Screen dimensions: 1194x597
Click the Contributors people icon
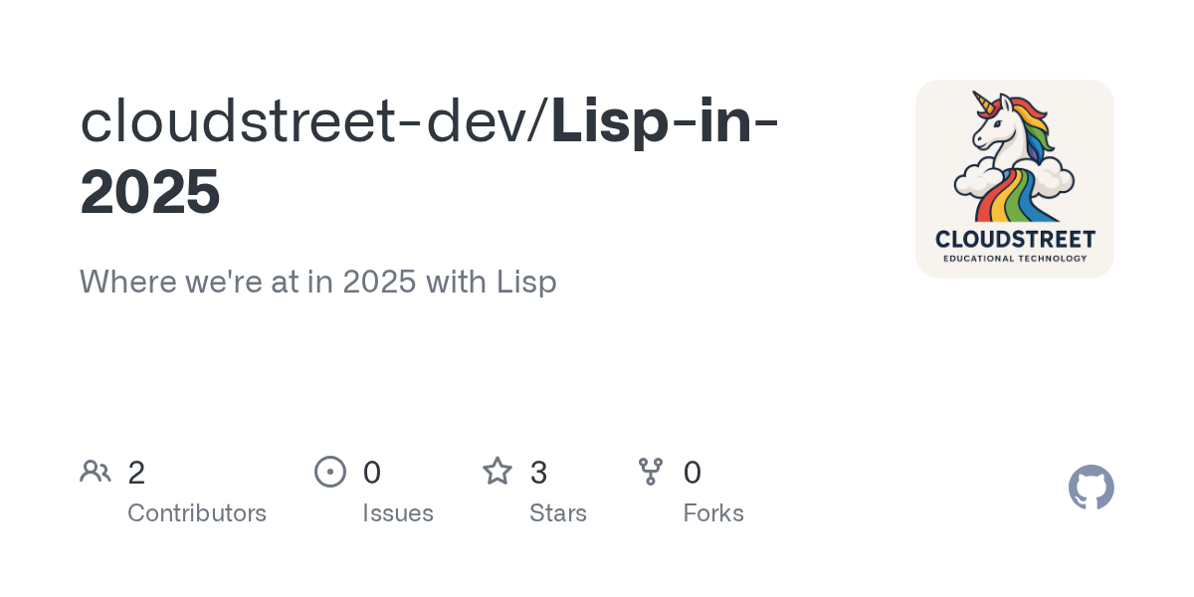[x=96, y=472]
